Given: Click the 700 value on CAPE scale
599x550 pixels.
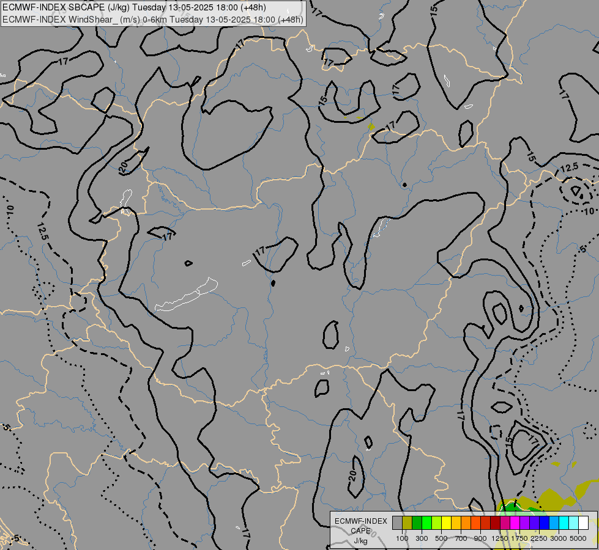Looking at the screenshot, I should (x=461, y=538).
